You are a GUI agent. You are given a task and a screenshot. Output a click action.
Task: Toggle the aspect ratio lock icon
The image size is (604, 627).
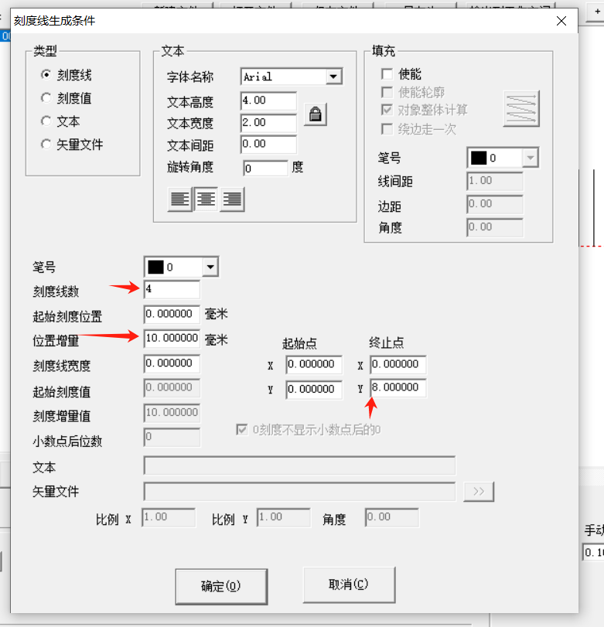click(x=316, y=114)
